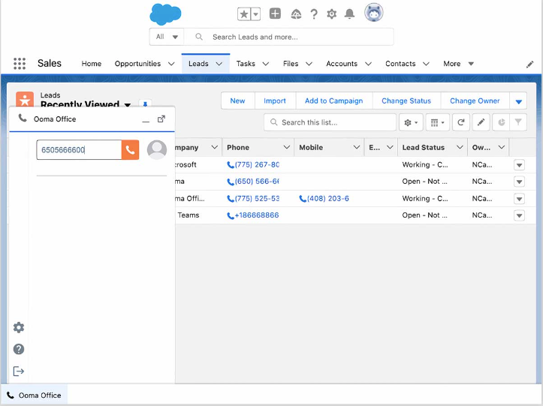Open row actions for Microsoft lead
Screen dimensions: 543x406
pos(519,165)
